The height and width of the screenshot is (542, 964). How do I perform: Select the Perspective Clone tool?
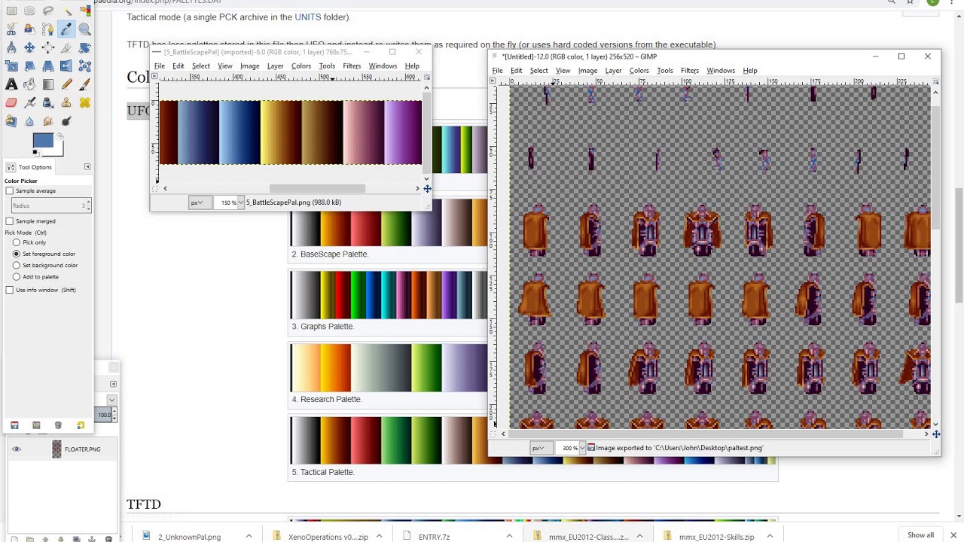(x=11, y=120)
